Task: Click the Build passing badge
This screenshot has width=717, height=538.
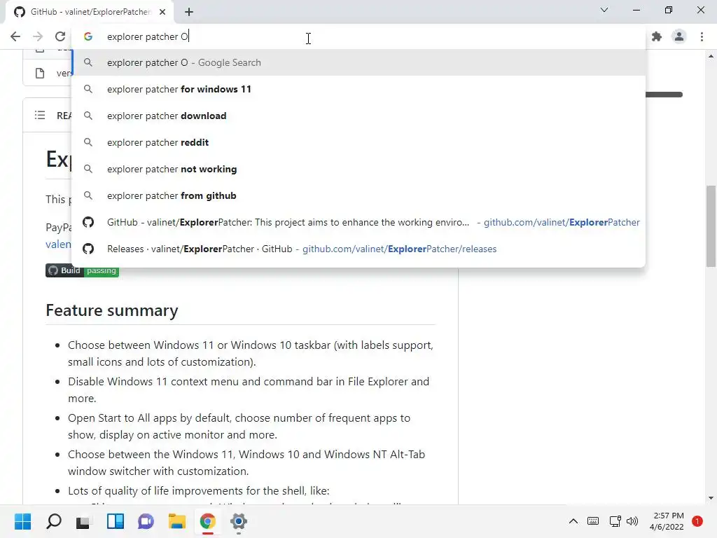Action: (x=83, y=270)
